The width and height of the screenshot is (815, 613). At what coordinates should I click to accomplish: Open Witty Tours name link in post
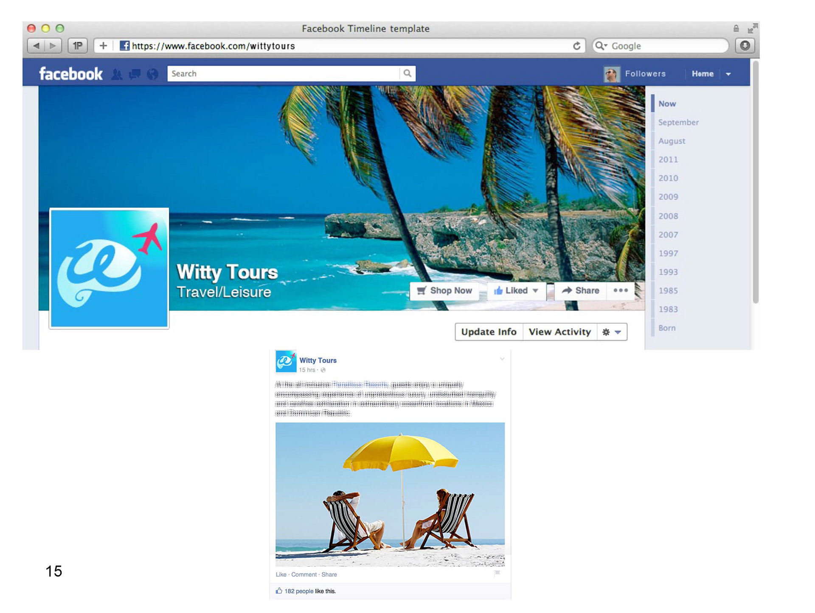[x=318, y=361]
